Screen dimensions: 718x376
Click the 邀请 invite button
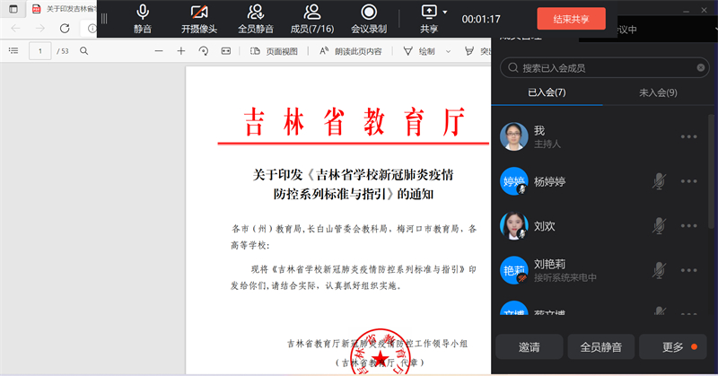[x=529, y=346]
